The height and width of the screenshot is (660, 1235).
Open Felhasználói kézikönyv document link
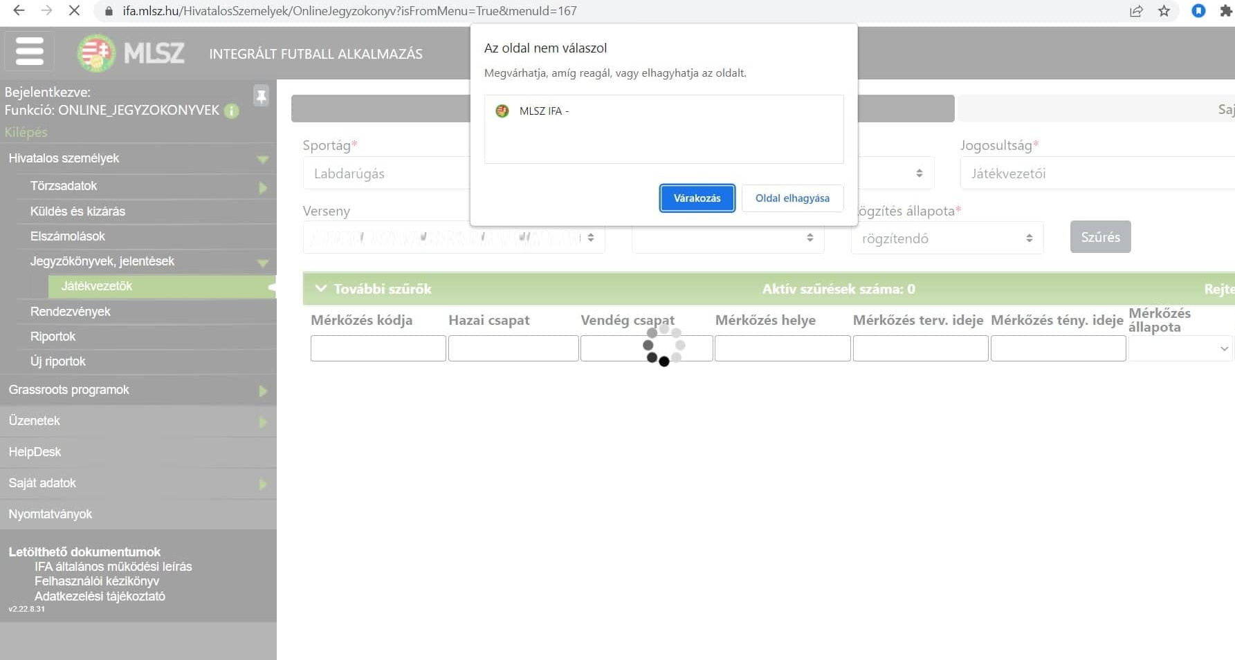click(97, 581)
